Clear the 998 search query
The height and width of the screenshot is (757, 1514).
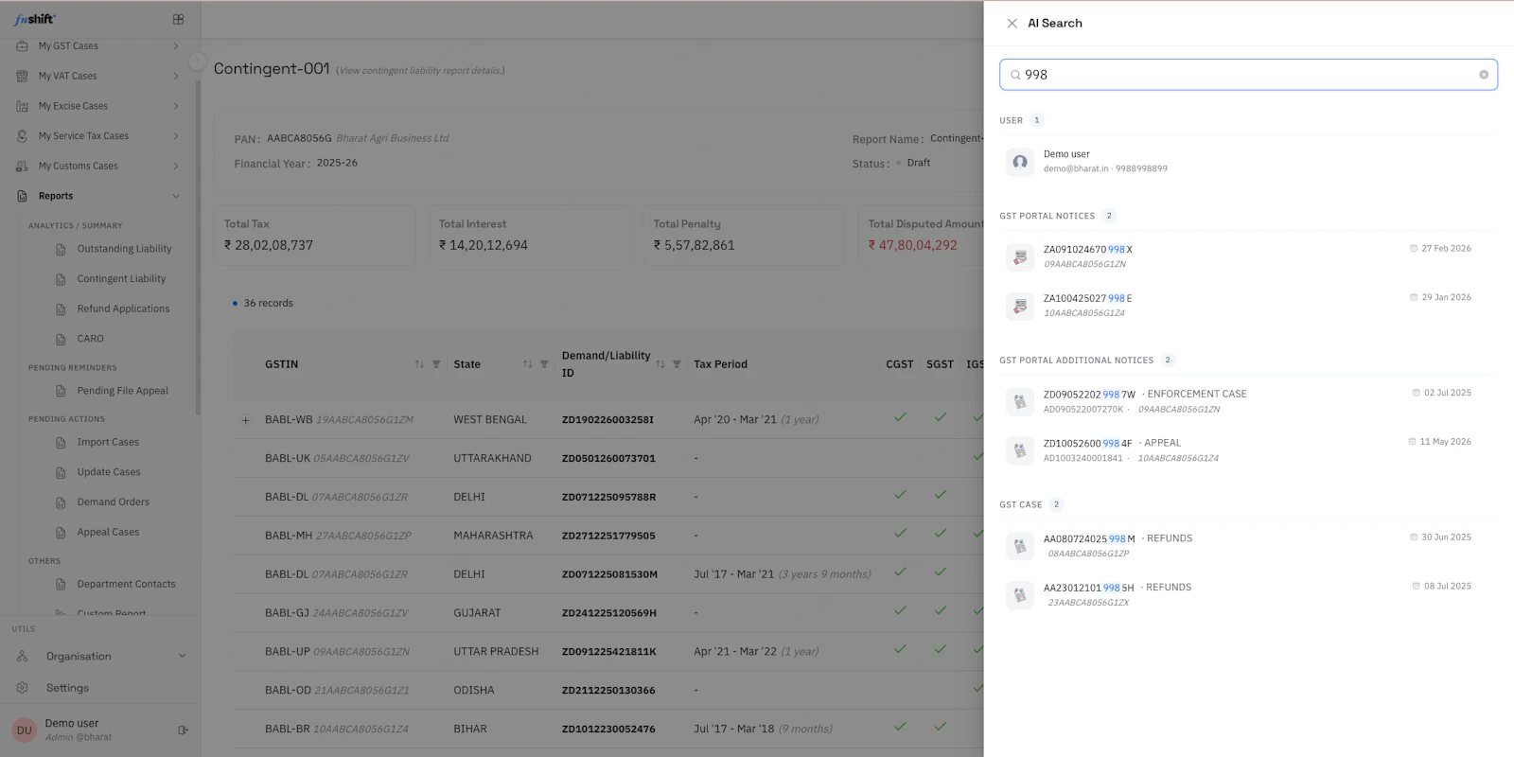pyautogui.click(x=1483, y=75)
